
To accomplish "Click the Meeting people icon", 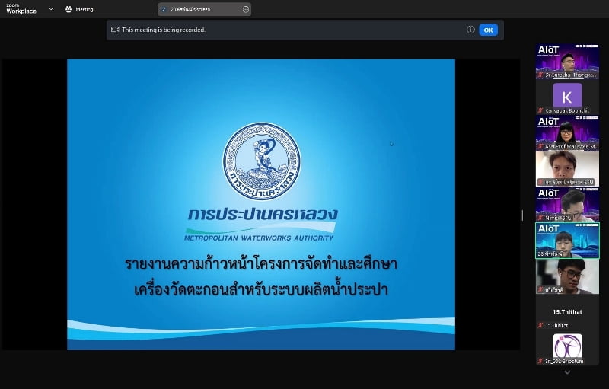I will [69, 9].
